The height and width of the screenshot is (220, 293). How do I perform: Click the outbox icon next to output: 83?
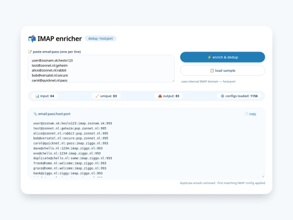pos(160,96)
